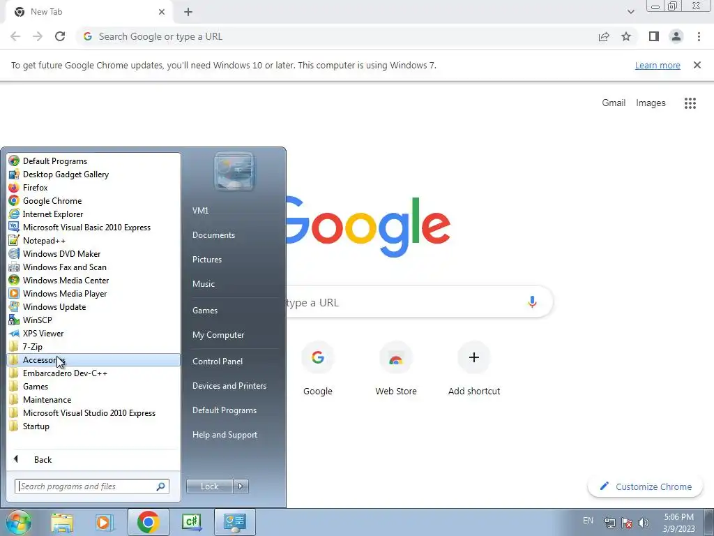Focus the Search programs and files box
Screen dimensions: 714x536
click(91, 486)
